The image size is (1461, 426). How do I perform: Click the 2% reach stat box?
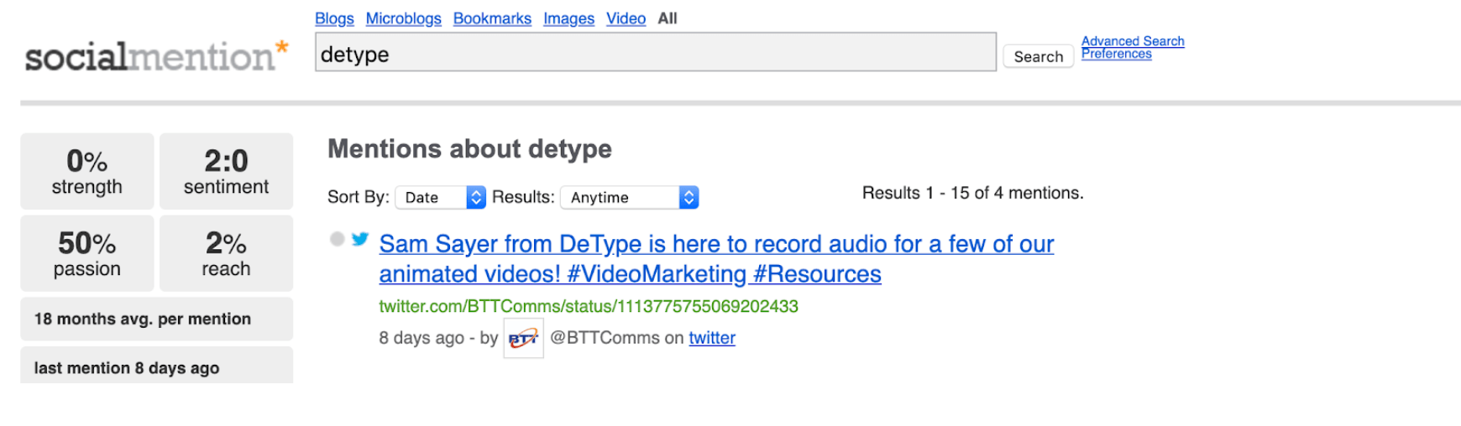pyautogui.click(x=226, y=253)
